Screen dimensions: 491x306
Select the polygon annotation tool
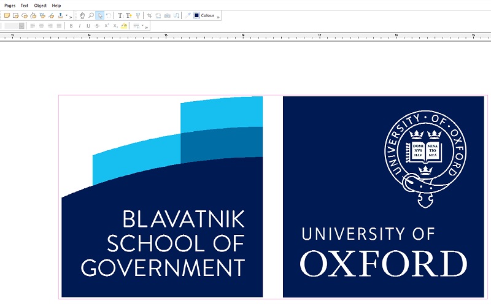(33, 15)
